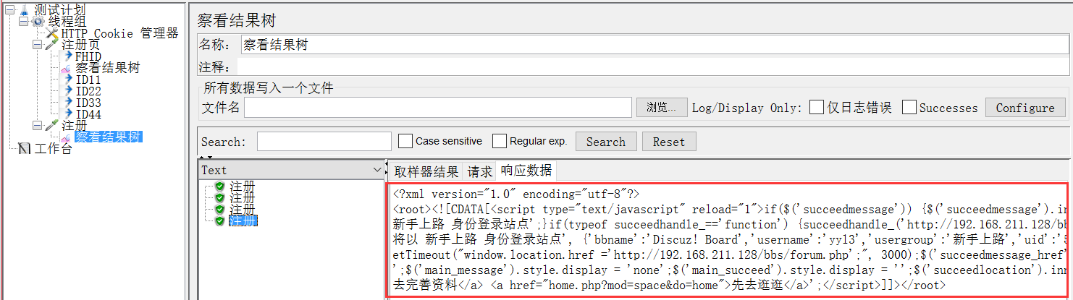Click the <?xml version="1.0" response line
The width and height of the screenshot is (1073, 300).
(x=517, y=194)
